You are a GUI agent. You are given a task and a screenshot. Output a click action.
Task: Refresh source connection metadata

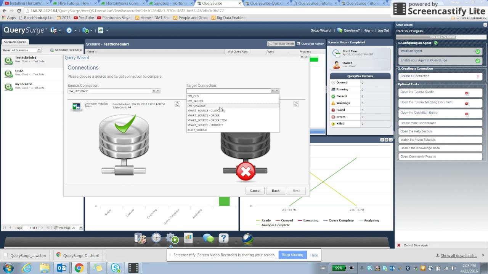point(177,104)
